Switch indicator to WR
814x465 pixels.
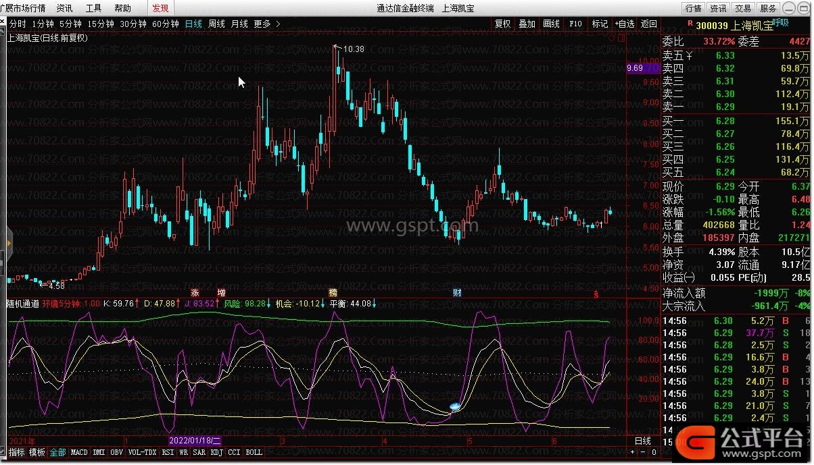pyautogui.click(x=184, y=452)
